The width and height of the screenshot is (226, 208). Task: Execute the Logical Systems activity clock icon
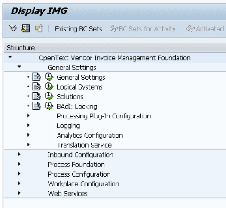coord(49,87)
